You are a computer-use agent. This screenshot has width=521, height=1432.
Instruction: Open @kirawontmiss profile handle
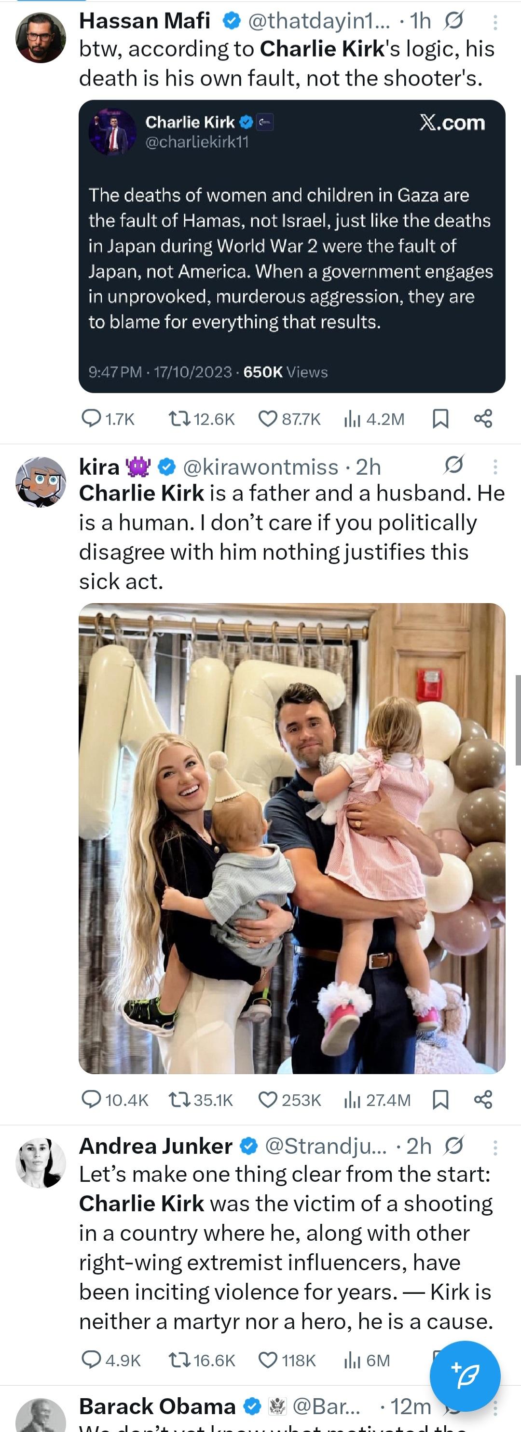point(260,467)
